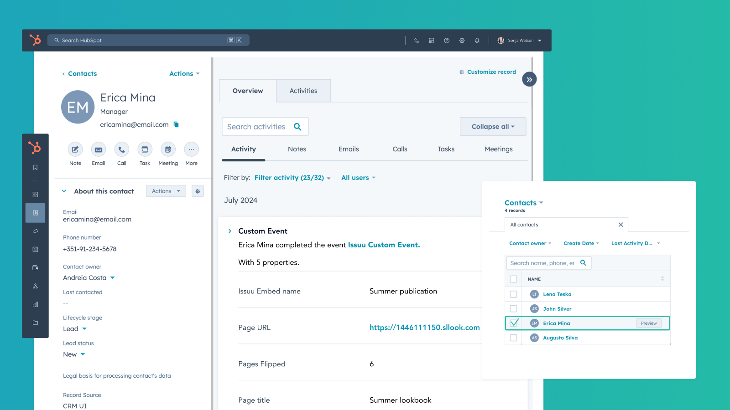
Task: Click the Search activities input field
Action: pos(257,127)
